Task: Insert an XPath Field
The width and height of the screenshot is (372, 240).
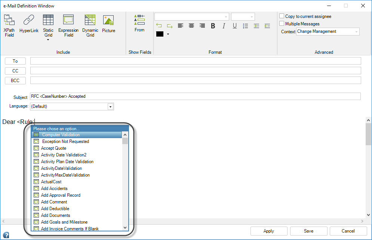Action: pyautogui.click(x=9, y=26)
